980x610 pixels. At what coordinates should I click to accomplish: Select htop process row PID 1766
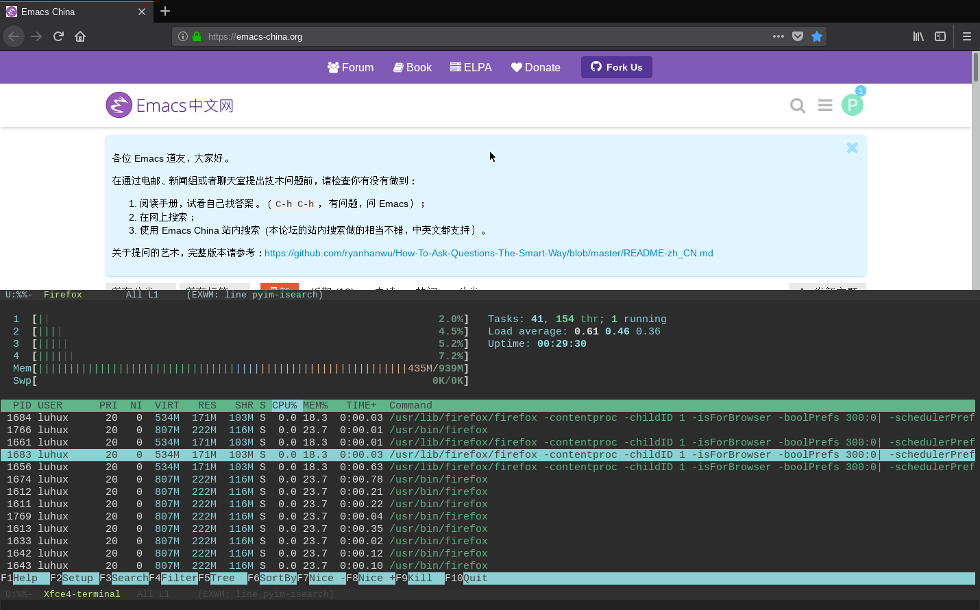point(488,430)
